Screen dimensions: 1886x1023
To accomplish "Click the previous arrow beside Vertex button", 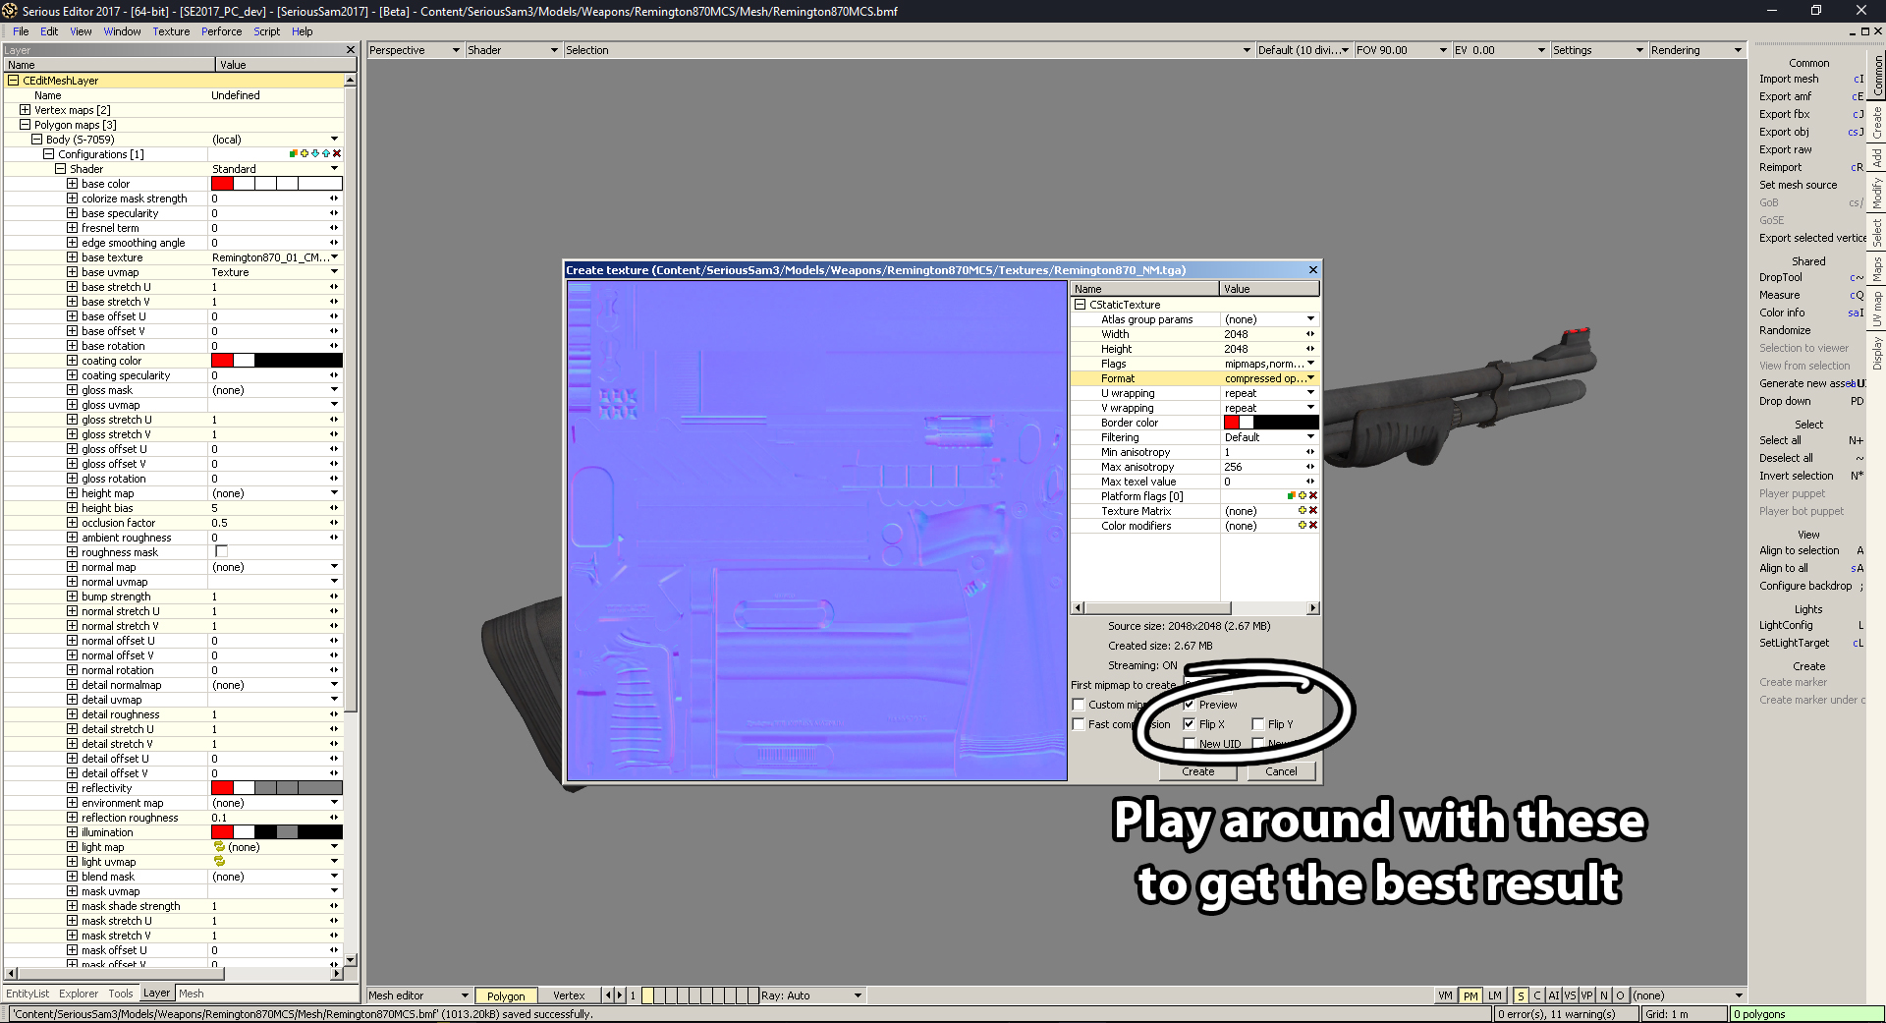I will pyautogui.click(x=608, y=995).
